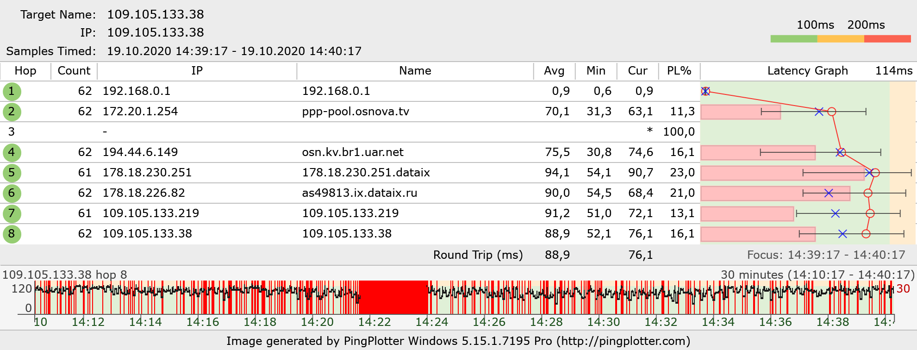Click the green hop 1 circle icon
The image size is (917, 350).
point(12,91)
